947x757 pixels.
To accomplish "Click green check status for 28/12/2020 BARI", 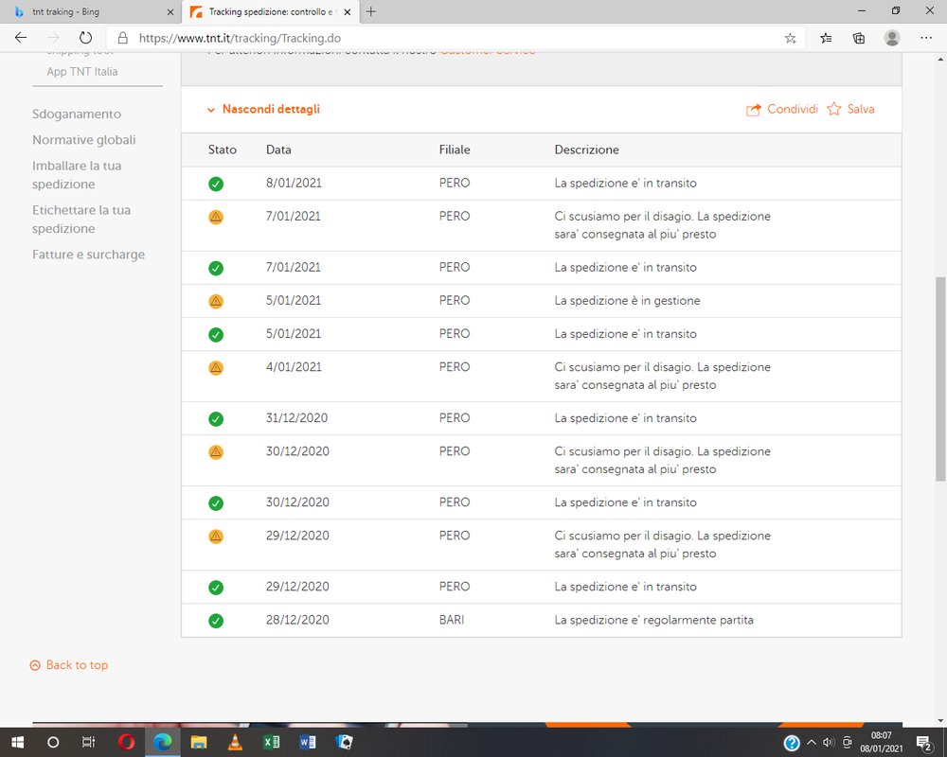I will tap(216, 621).
